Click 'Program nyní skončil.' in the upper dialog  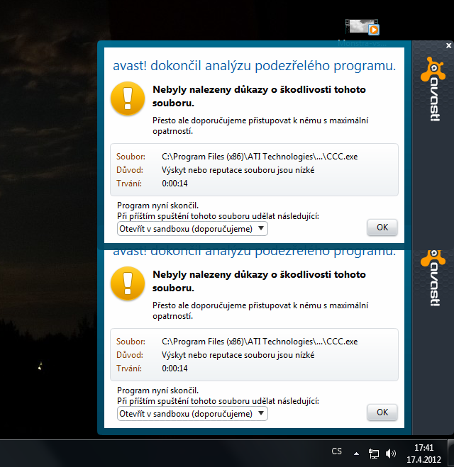coord(157,206)
